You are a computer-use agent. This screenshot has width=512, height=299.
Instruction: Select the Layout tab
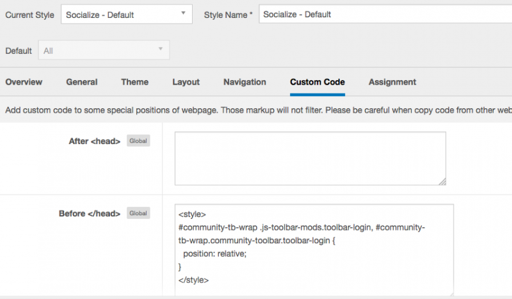tap(186, 82)
